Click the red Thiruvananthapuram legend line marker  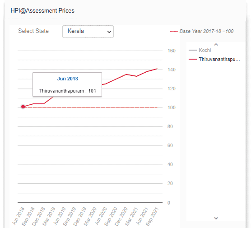193,59
